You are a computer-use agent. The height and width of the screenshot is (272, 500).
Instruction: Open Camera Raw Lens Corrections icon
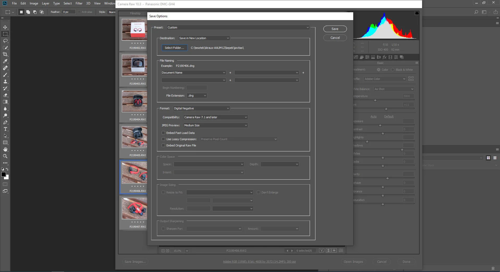pyautogui.click(x=379, y=57)
